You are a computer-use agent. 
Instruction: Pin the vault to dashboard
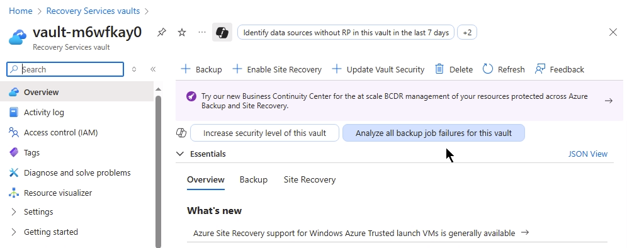[x=162, y=32]
